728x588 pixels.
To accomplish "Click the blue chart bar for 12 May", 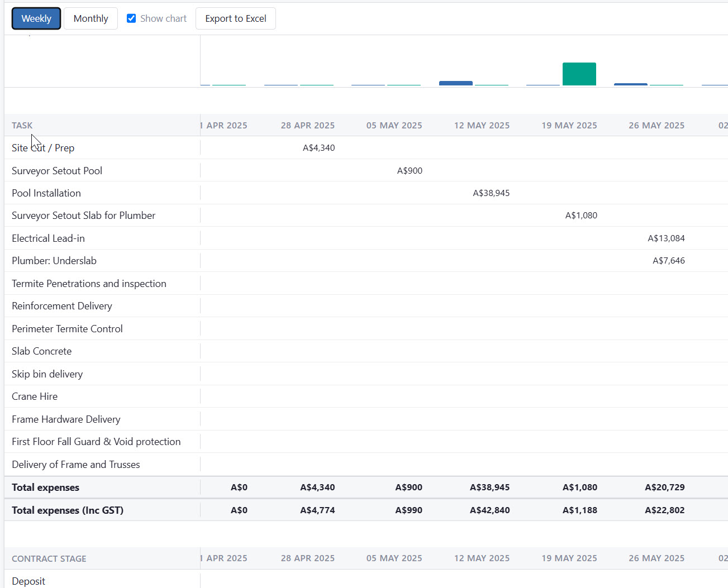I will (455, 83).
